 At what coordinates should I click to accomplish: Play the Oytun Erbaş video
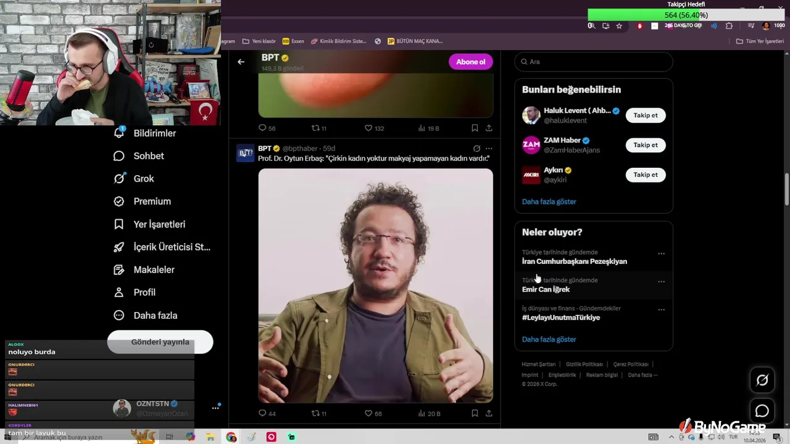(375, 286)
